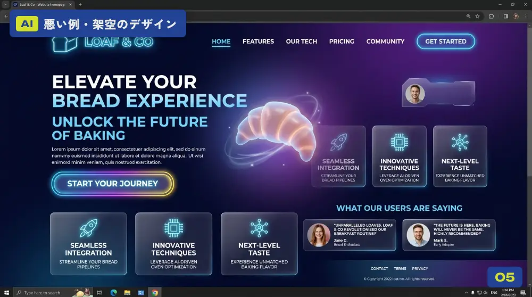Open the browser extensions puzzle icon

491,16
